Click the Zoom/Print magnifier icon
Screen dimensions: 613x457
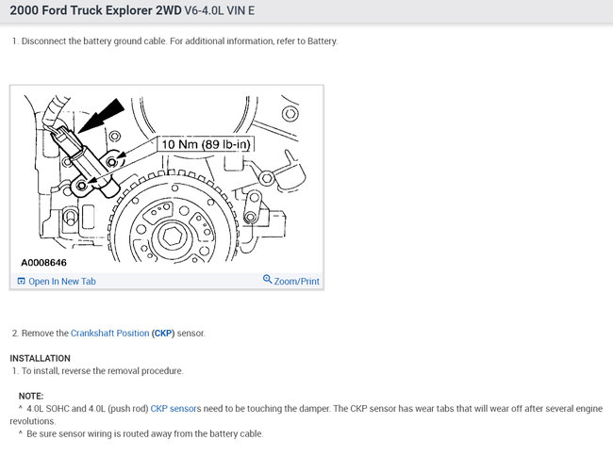(x=267, y=279)
